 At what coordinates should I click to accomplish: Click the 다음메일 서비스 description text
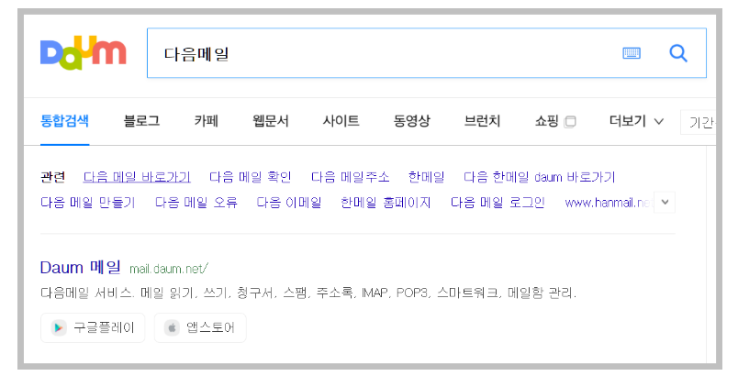click(308, 293)
